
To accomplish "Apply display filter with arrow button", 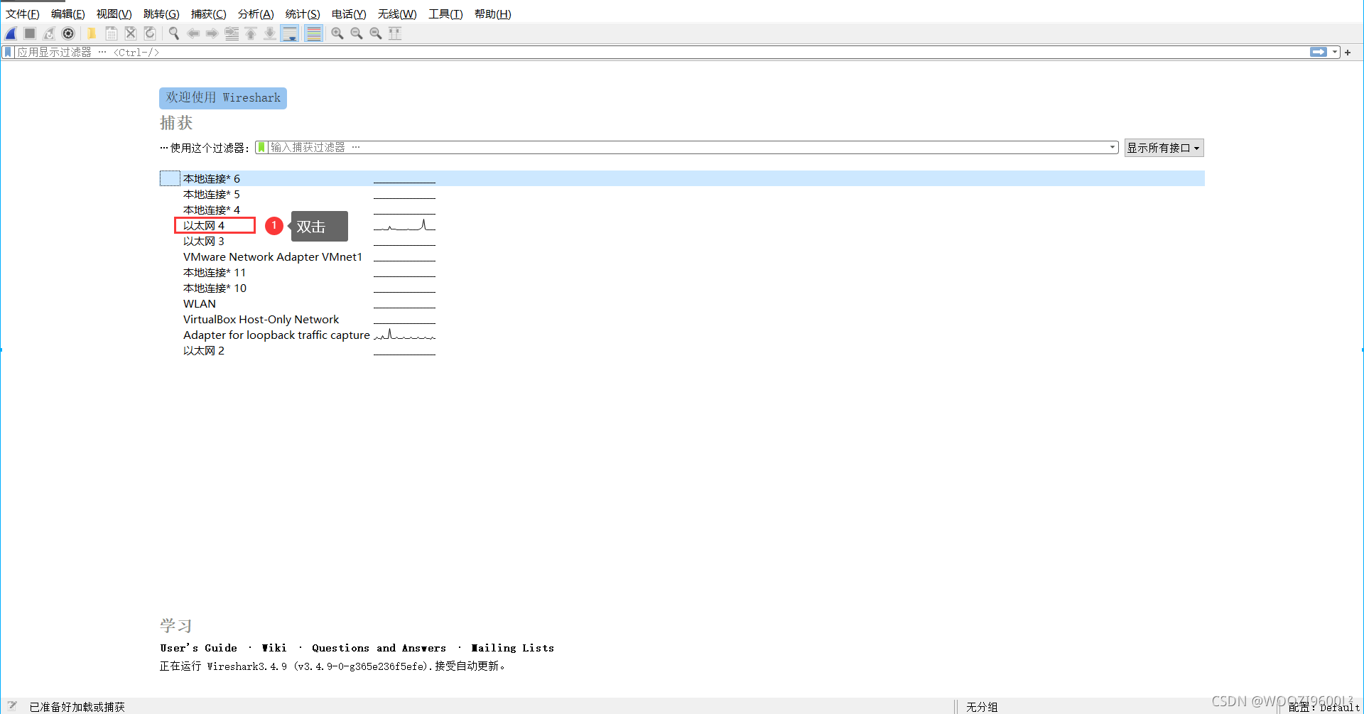I will click(1319, 53).
